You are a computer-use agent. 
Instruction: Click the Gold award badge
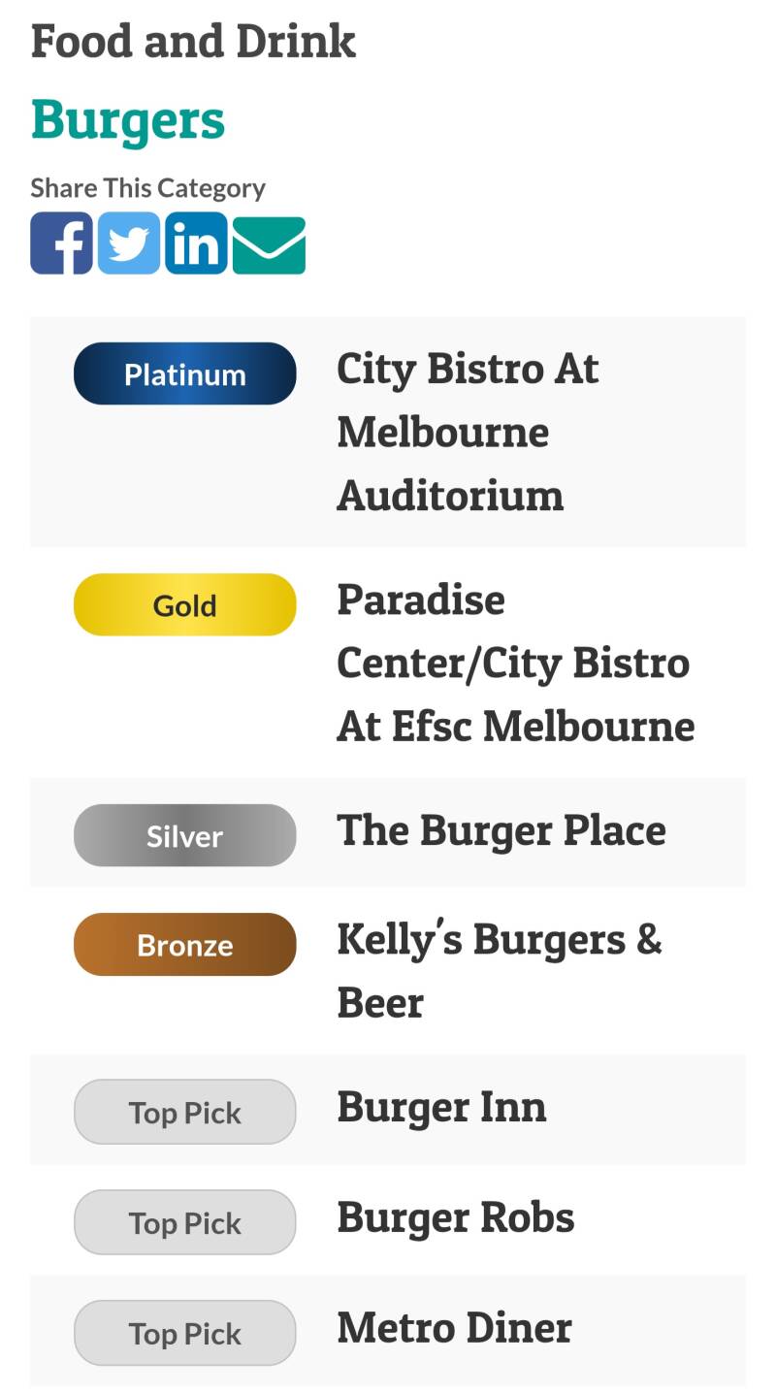[x=184, y=605]
